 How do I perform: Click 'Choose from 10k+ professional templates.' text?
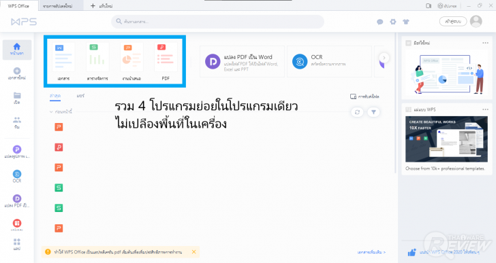[445, 169]
